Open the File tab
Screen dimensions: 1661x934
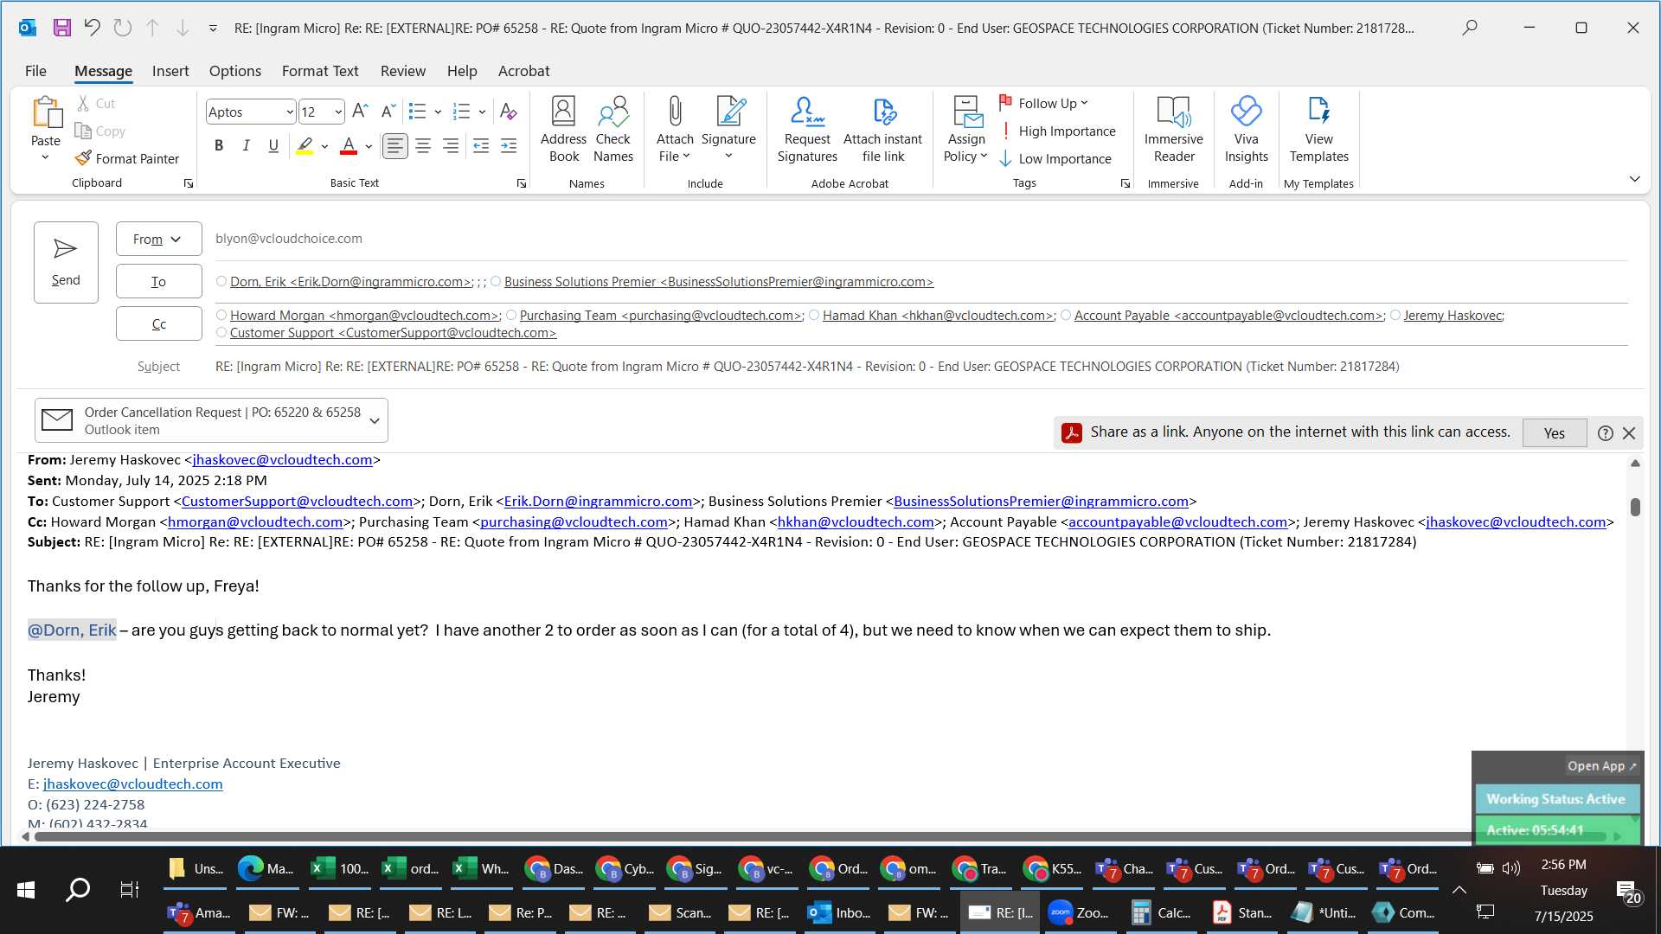[35, 71]
